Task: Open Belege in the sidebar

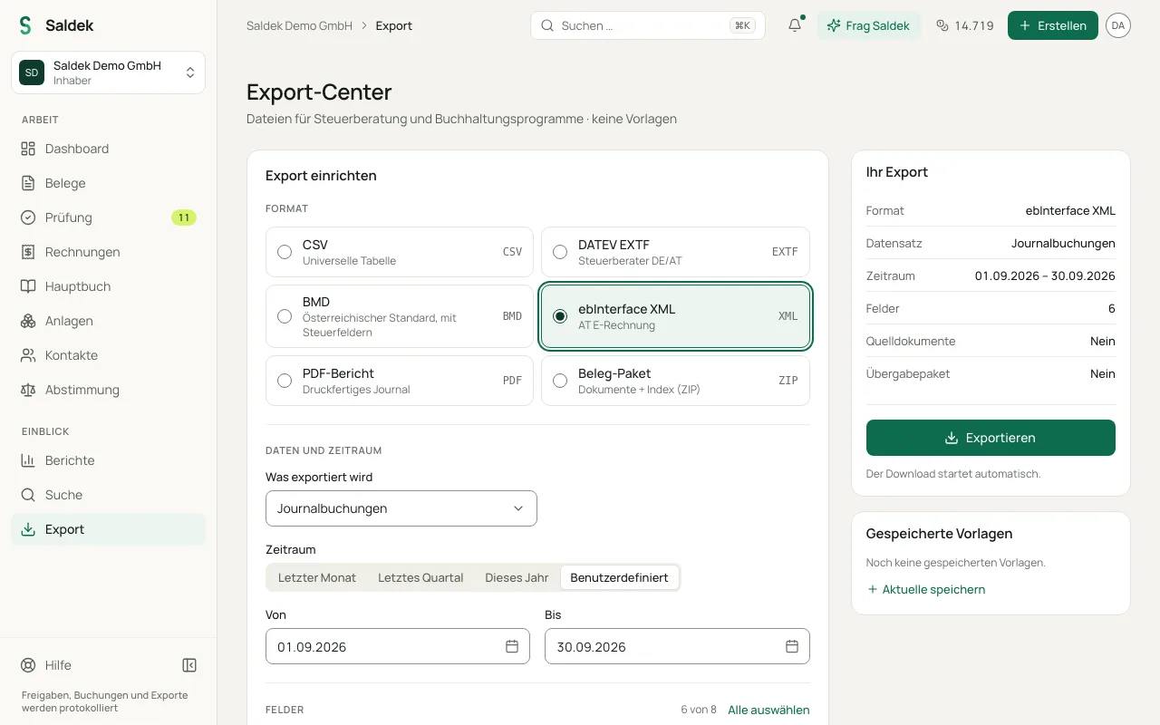Action: coord(109,183)
